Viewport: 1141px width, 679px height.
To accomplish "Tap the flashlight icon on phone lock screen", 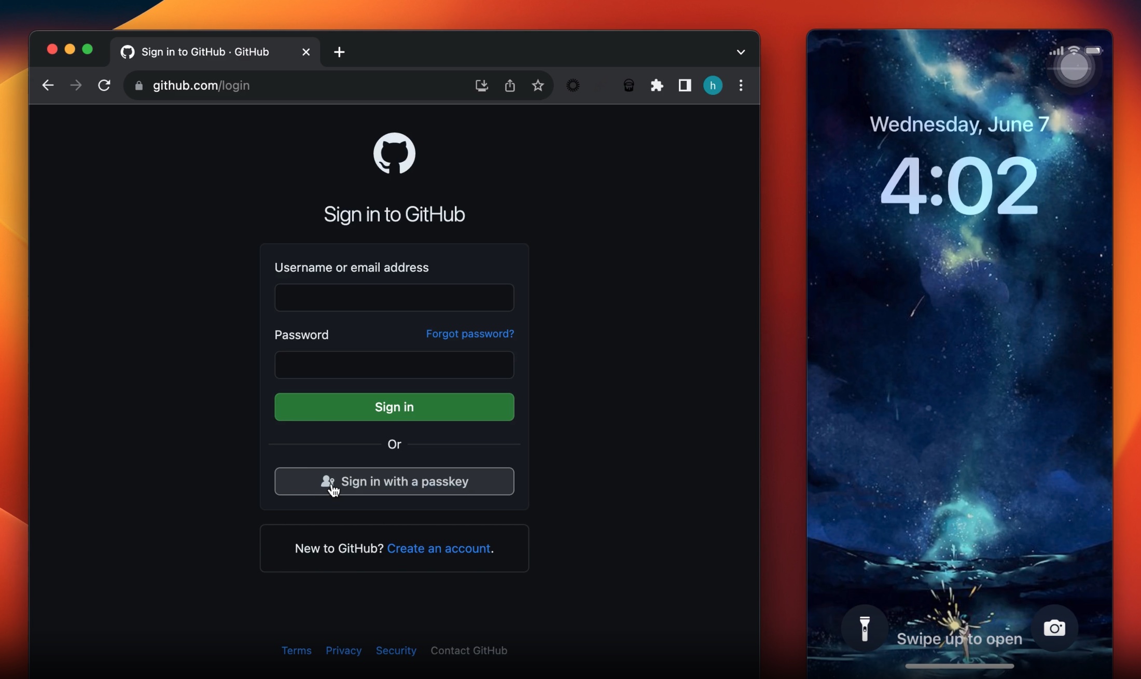I will click(x=865, y=629).
